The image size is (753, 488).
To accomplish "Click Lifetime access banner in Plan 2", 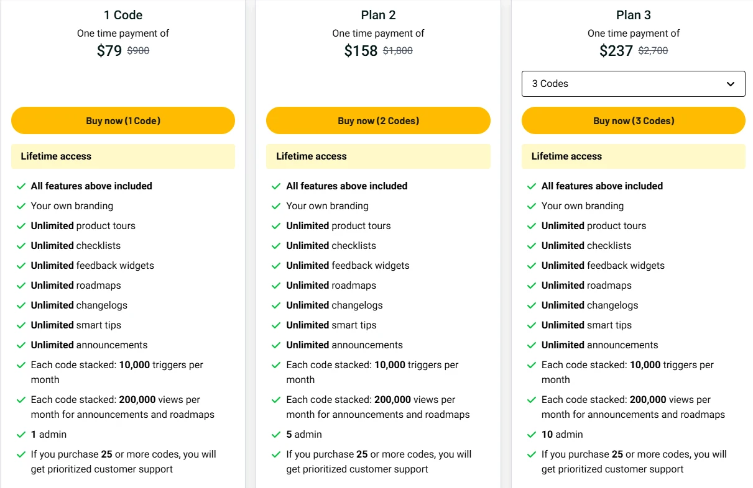I will click(x=378, y=156).
